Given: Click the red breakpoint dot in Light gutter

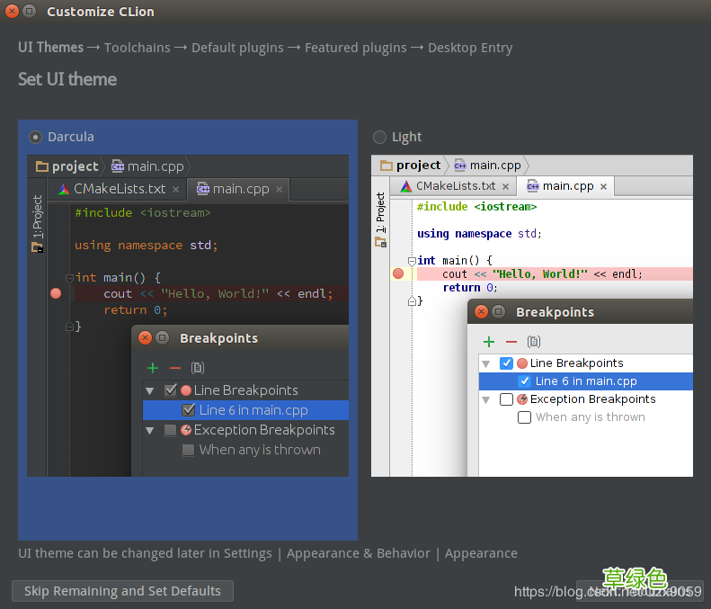Looking at the screenshot, I should [x=398, y=273].
